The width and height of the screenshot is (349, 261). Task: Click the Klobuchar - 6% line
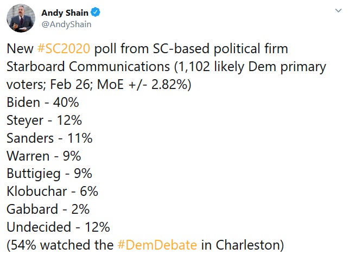[x=52, y=192]
